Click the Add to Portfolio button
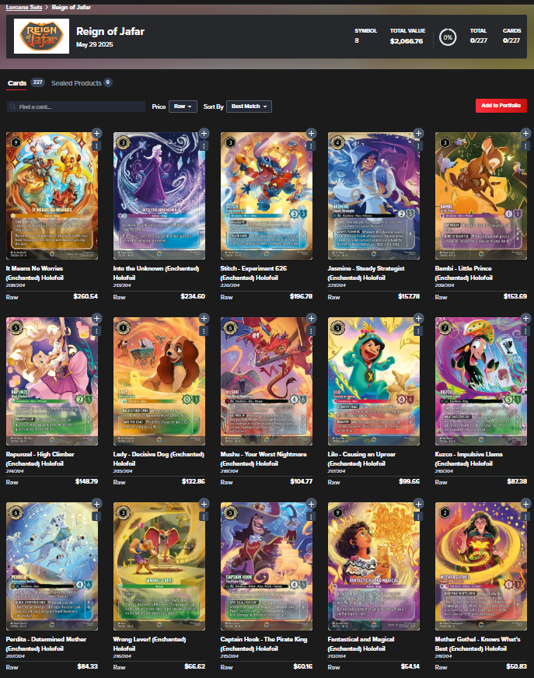Viewport: 534px width, 678px height. tap(501, 106)
